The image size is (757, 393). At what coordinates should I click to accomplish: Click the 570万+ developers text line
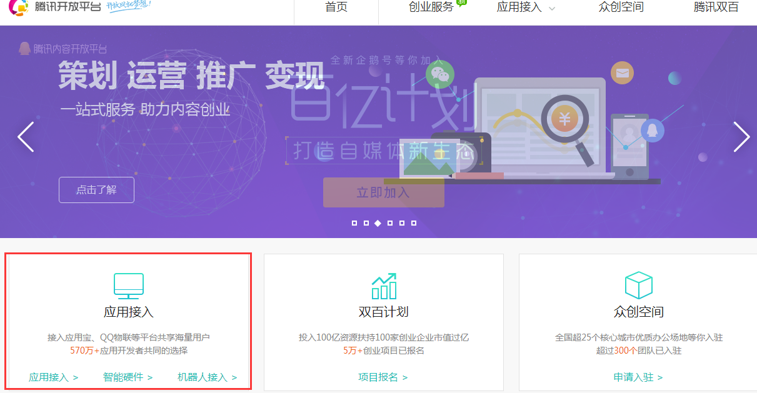(x=129, y=351)
